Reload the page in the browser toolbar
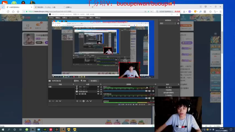 pyautogui.click(x=8, y=11)
